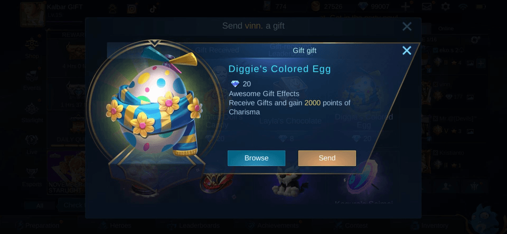The image size is (507, 234).
Task: Open the Events sidebar icon
Action: click(32, 80)
